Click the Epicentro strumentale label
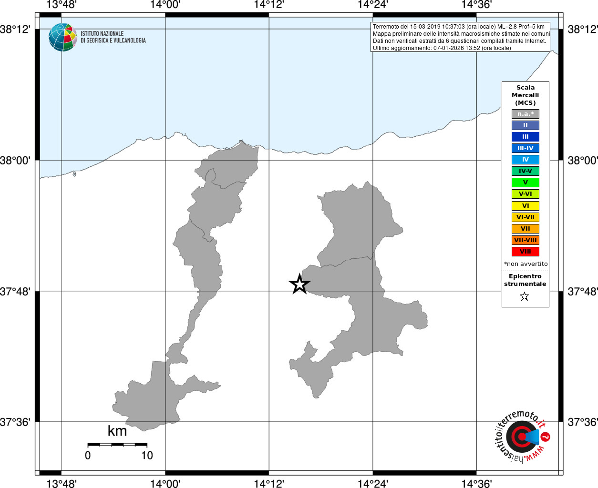598x488 pixels. pyautogui.click(x=525, y=280)
